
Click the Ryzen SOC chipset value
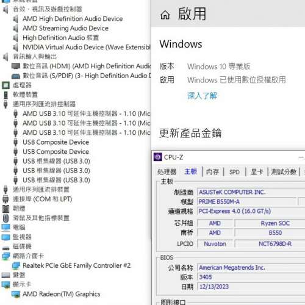tap(275, 223)
